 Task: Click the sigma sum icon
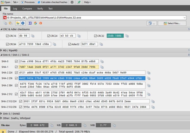pos(30,23)
